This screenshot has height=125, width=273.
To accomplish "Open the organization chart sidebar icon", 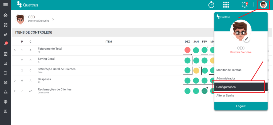I will (x=5, y=92).
